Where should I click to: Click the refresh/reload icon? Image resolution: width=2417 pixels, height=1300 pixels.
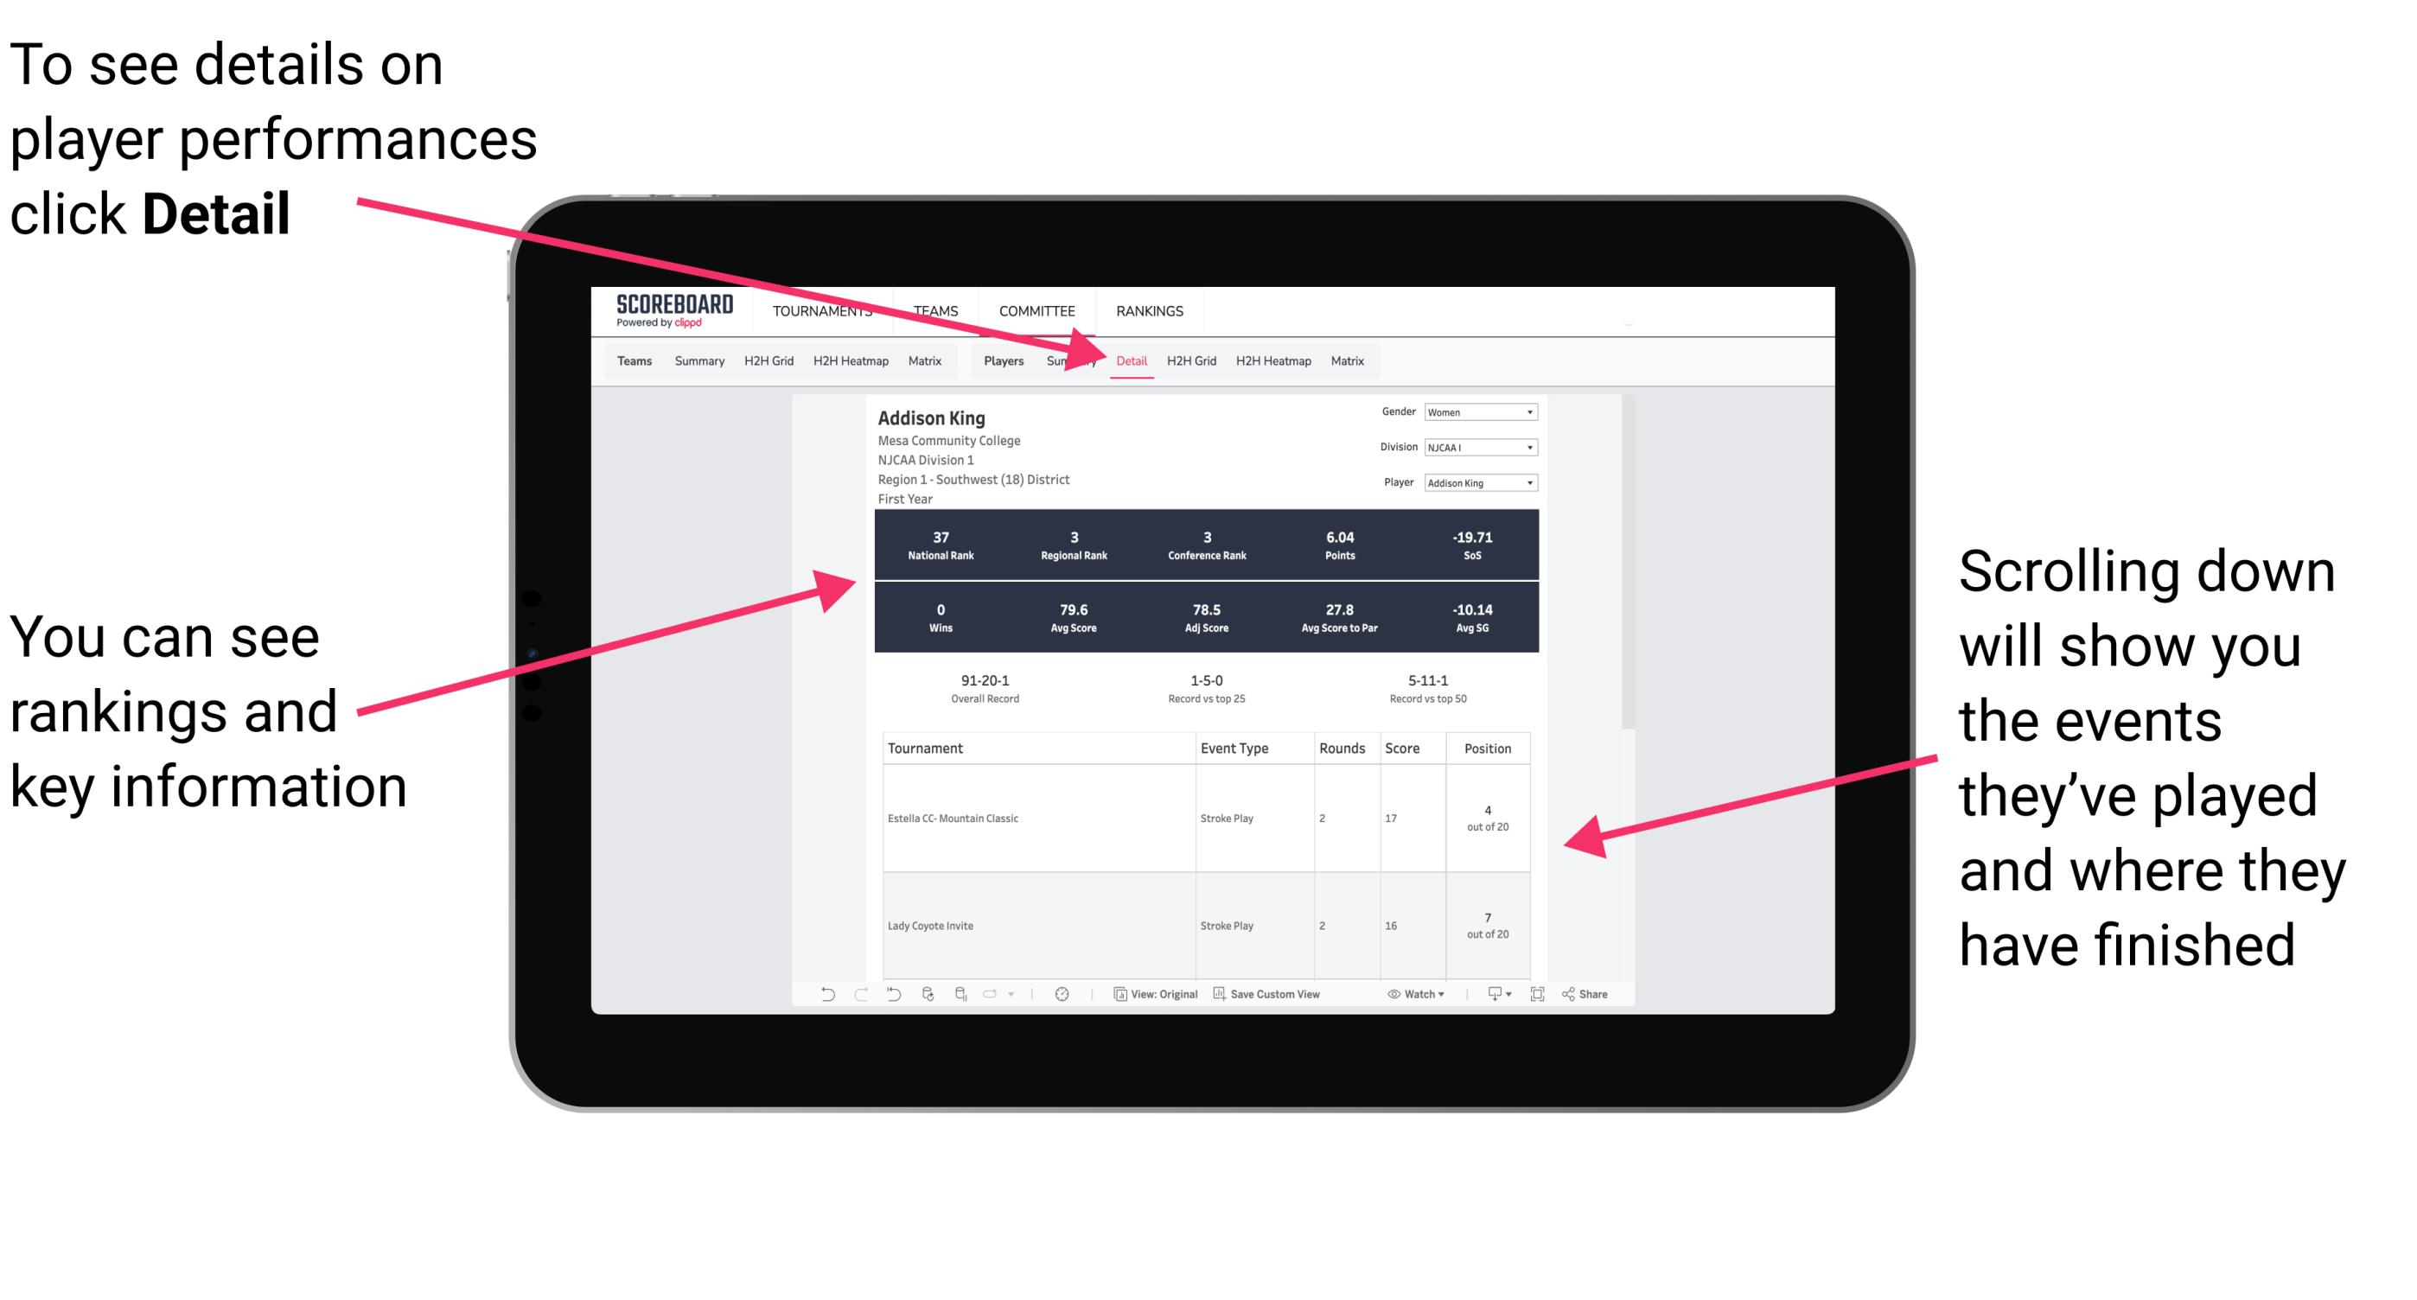[927, 999]
